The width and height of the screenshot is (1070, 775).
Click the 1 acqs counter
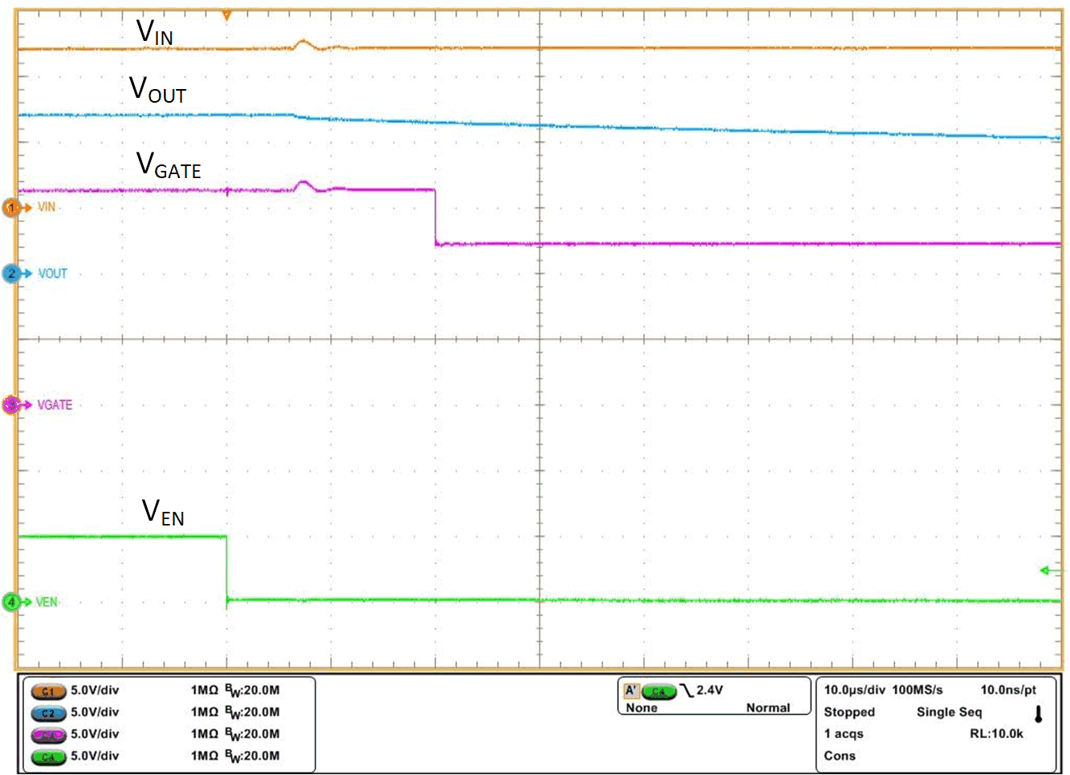pos(844,733)
